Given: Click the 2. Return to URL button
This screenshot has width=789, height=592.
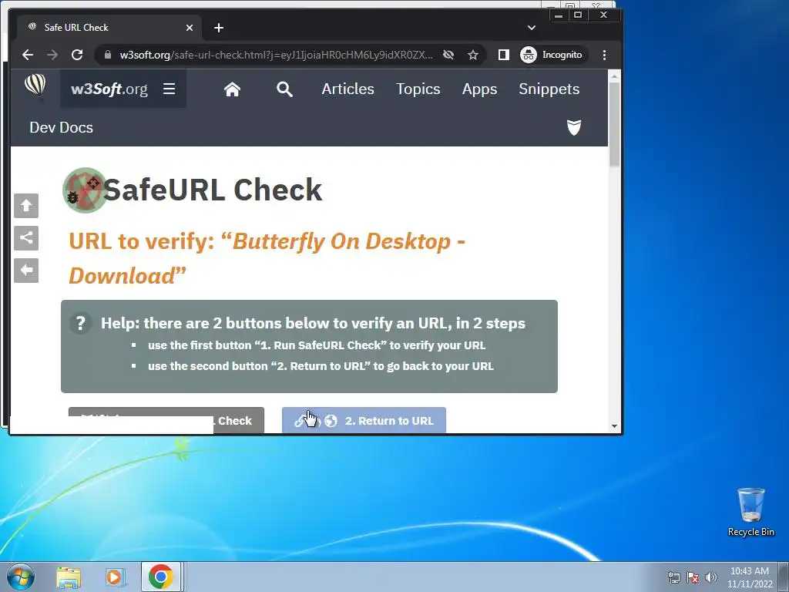Looking at the screenshot, I should click(x=364, y=420).
